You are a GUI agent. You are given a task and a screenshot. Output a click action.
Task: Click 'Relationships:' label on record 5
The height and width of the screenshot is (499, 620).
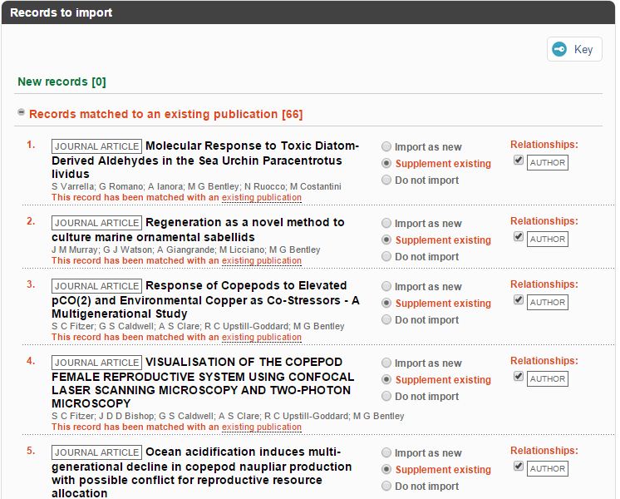point(544,450)
